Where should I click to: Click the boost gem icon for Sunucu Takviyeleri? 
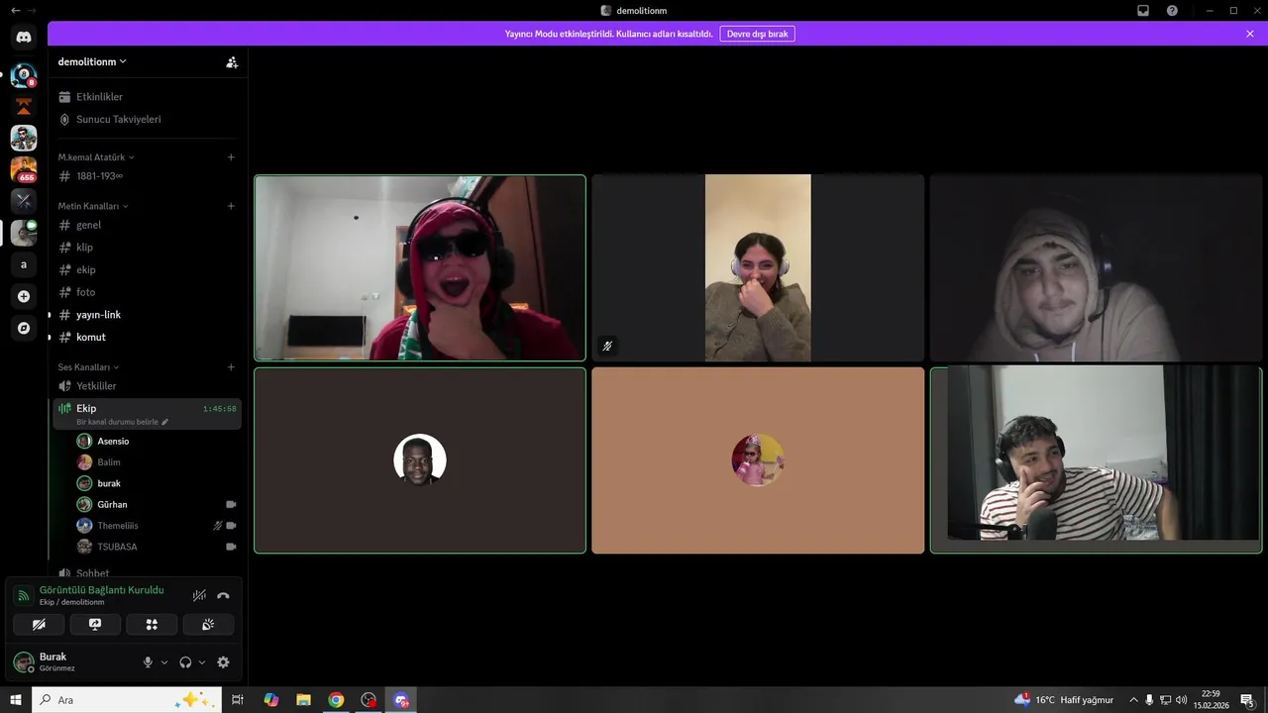[x=65, y=119]
